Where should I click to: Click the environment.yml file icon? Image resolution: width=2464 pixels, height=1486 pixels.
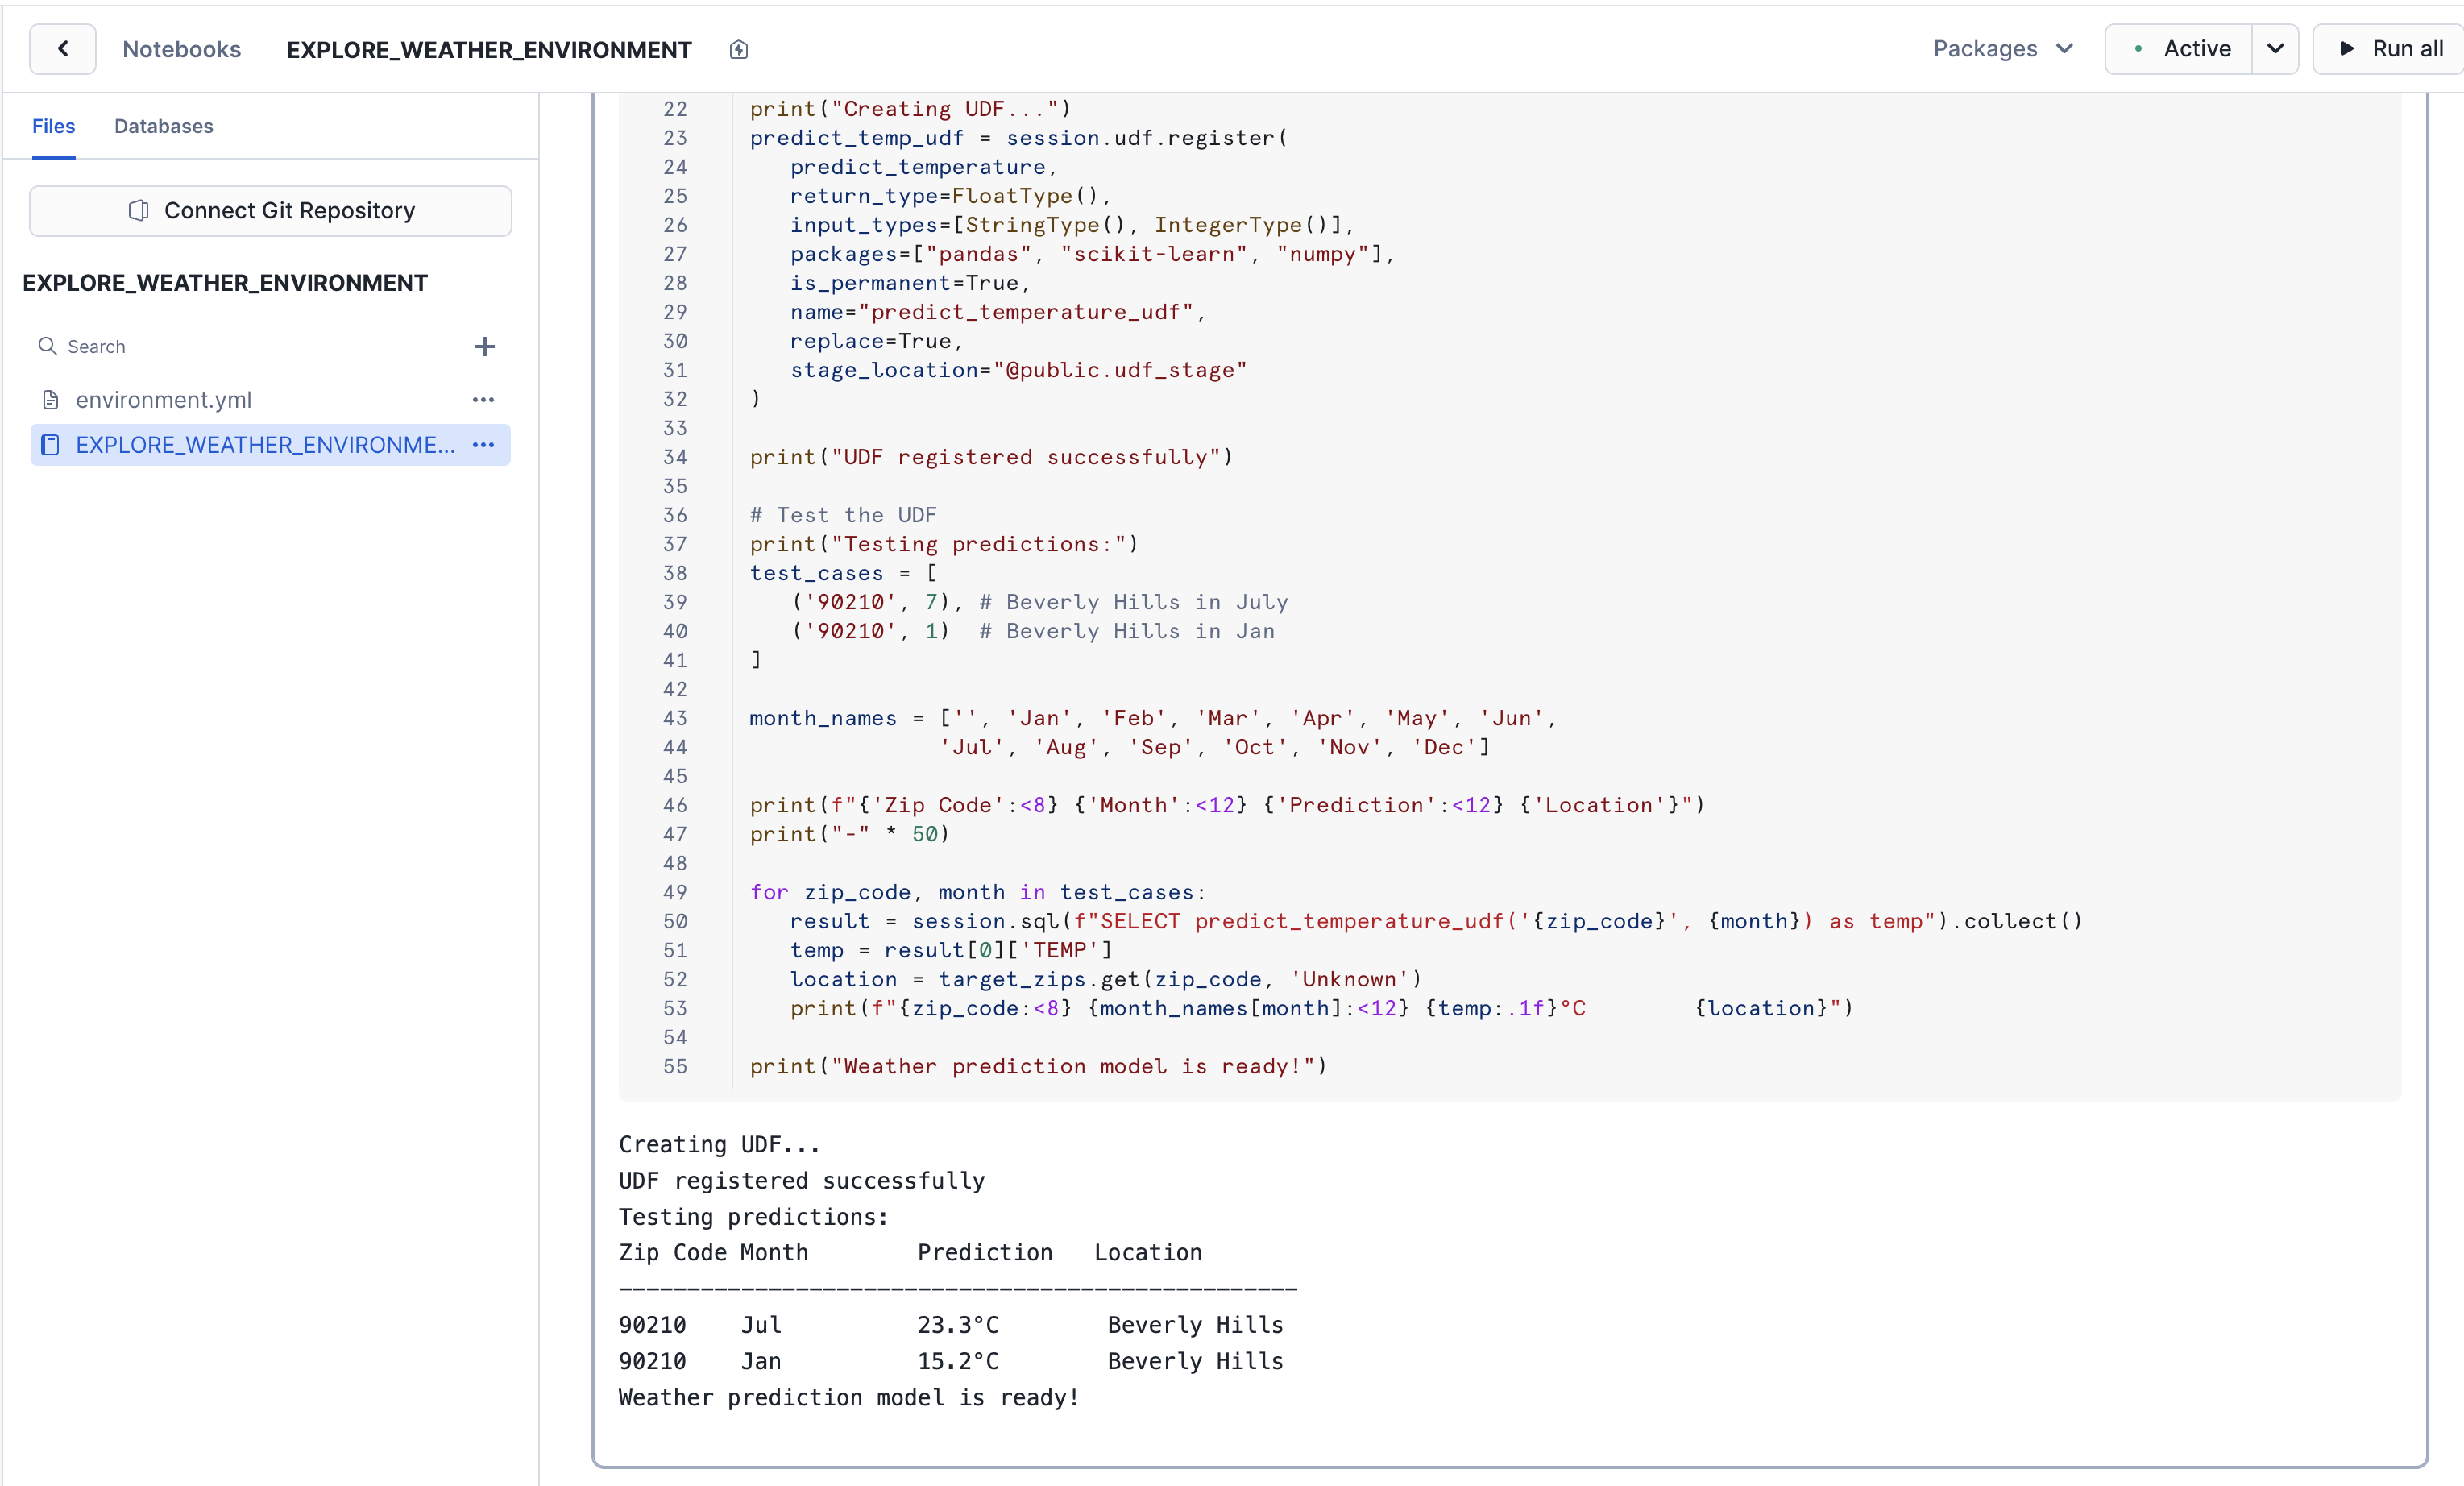(50, 400)
